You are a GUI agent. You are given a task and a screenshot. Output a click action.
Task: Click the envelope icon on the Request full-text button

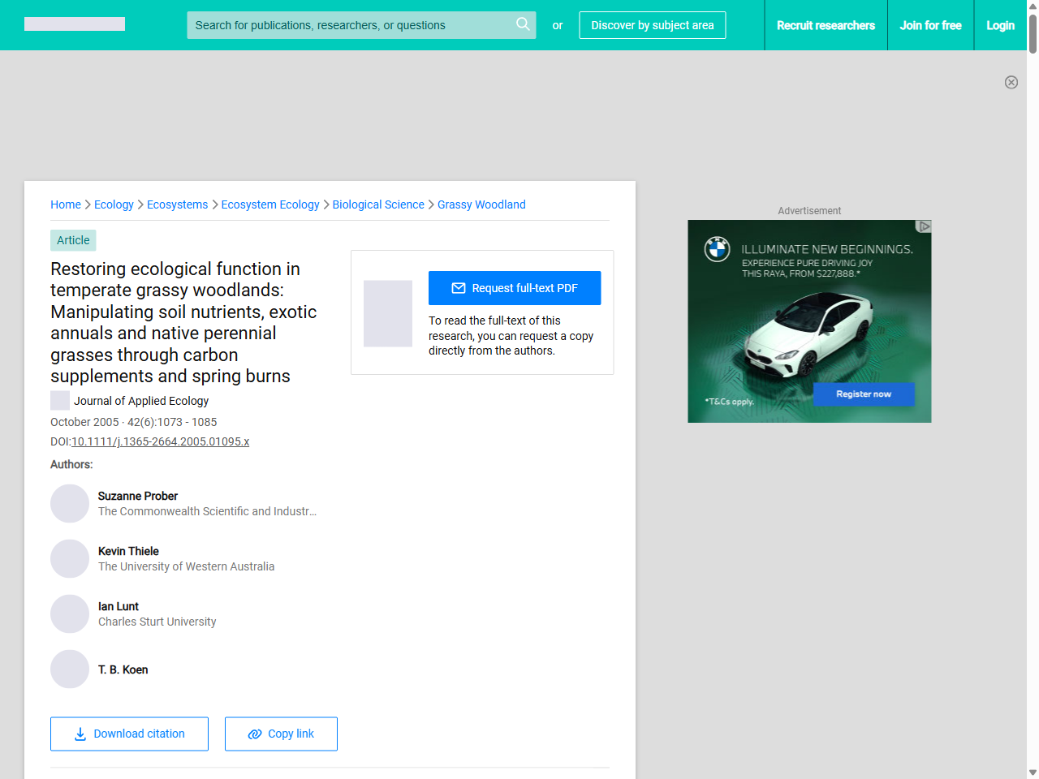[x=459, y=287]
